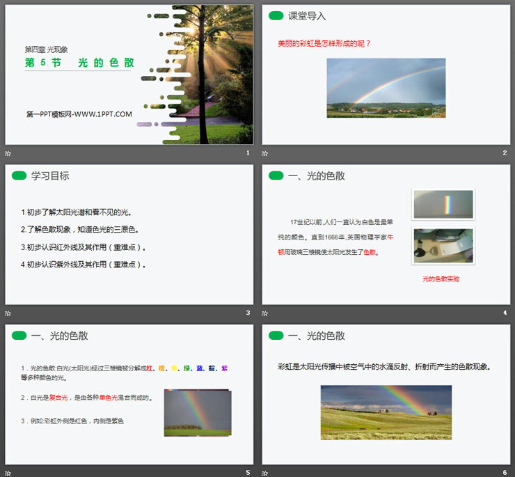Click the red word 复合光 on slide 5
This screenshot has height=477, width=515.
click(x=58, y=398)
